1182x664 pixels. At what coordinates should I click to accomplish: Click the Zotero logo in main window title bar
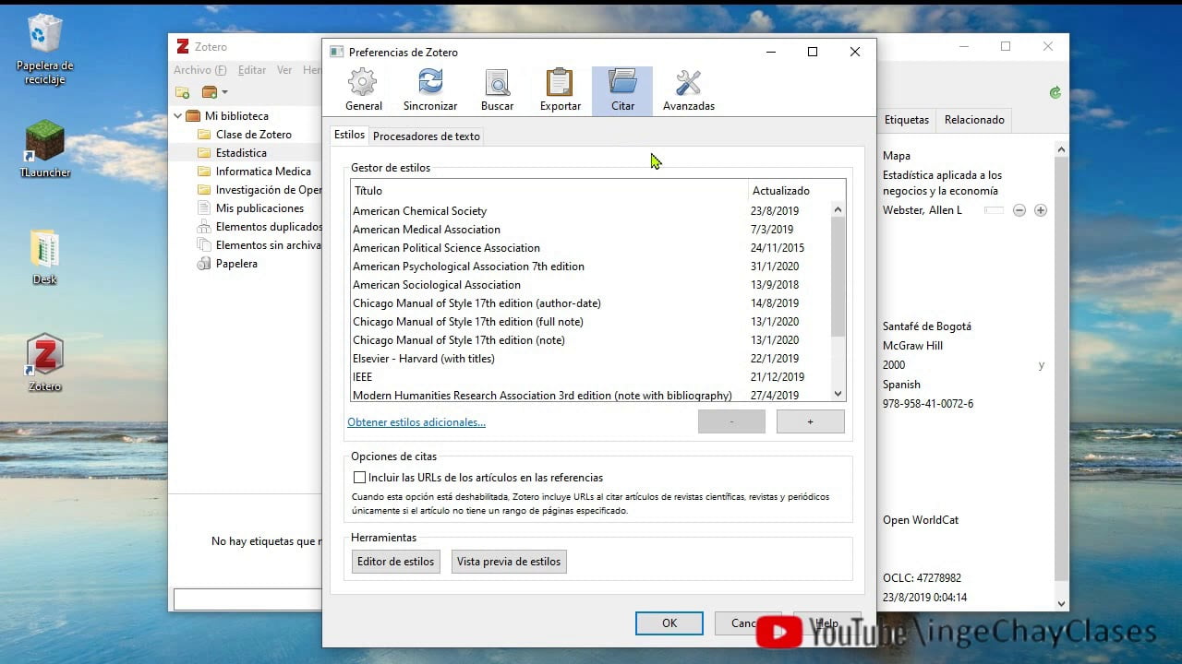coord(183,46)
